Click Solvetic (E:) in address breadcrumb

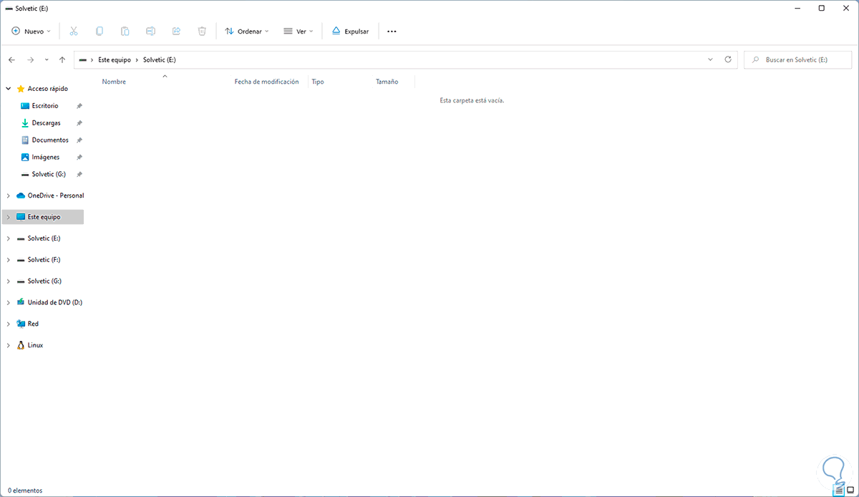(x=160, y=60)
